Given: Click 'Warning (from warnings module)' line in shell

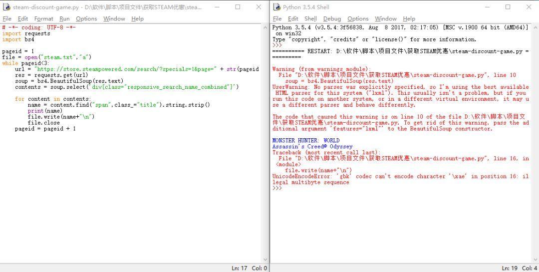Looking at the screenshot, I should coord(322,69).
